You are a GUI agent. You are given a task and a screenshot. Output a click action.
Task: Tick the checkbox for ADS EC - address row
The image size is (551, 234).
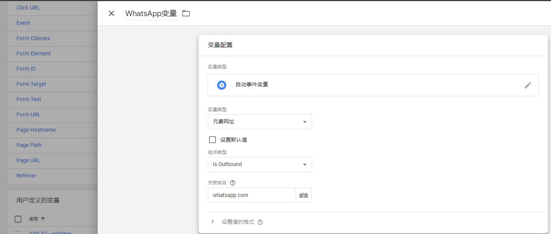tap(18, 232)
